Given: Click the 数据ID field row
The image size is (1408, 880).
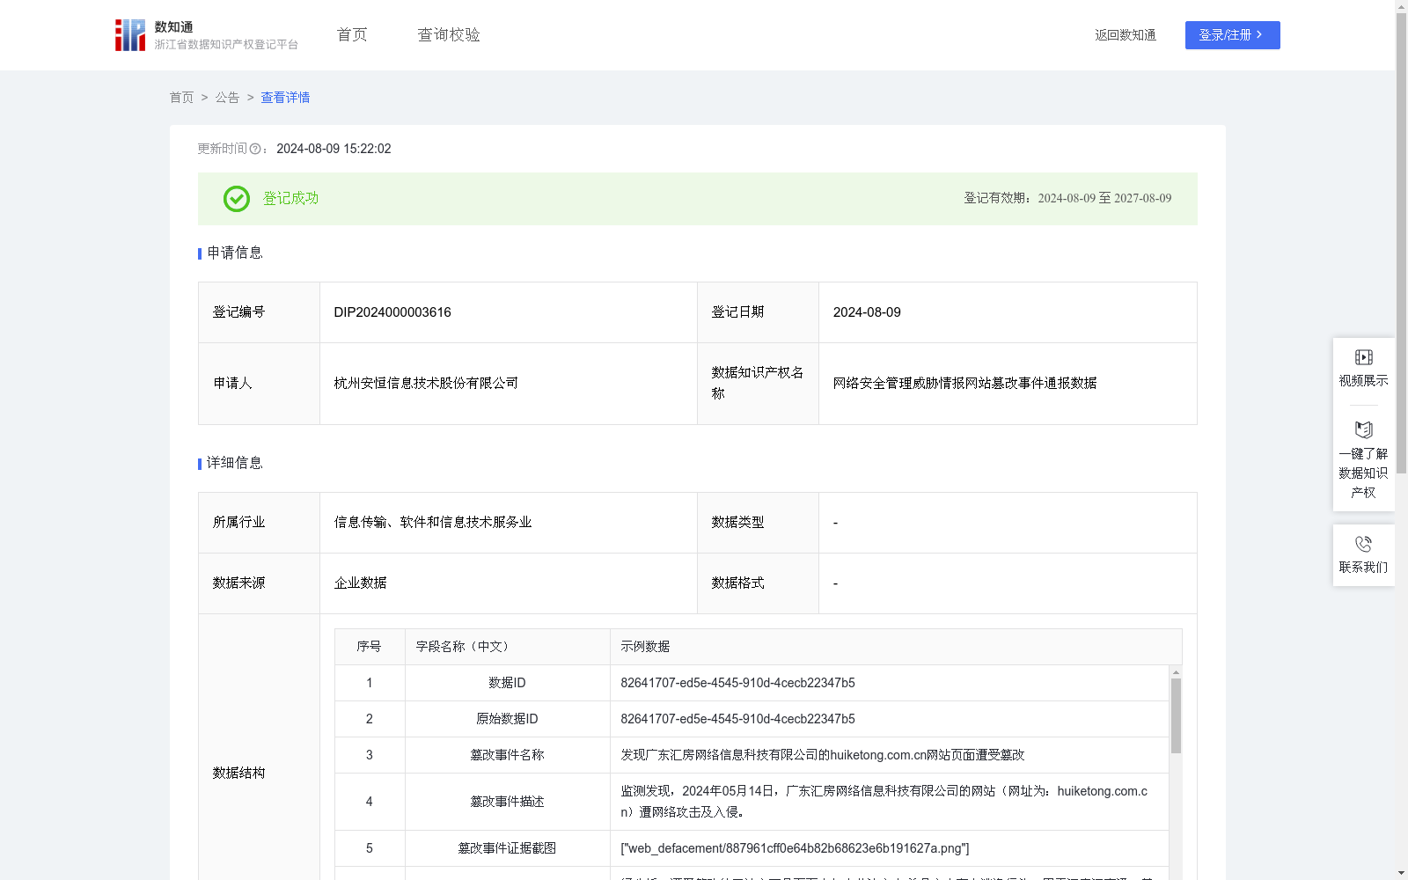Looking at the screenshot, I should 752,683.
